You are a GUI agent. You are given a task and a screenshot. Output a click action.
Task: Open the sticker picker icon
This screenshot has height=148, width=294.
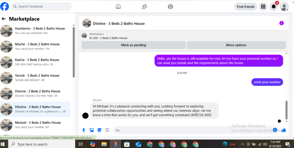click(99, 130)
